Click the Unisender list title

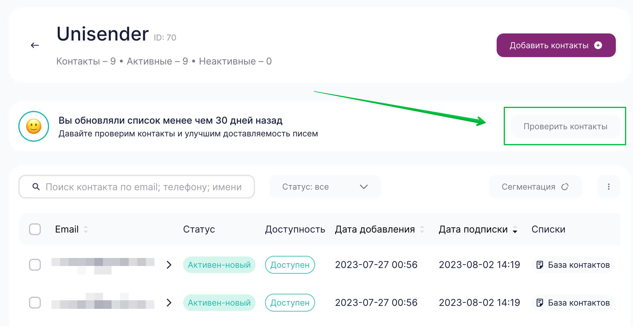click(x=103, y=34)
